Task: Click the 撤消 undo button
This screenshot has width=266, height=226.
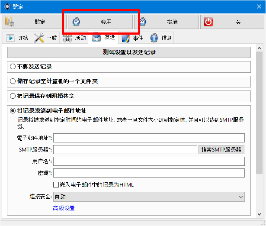Action: coord(167,22)
